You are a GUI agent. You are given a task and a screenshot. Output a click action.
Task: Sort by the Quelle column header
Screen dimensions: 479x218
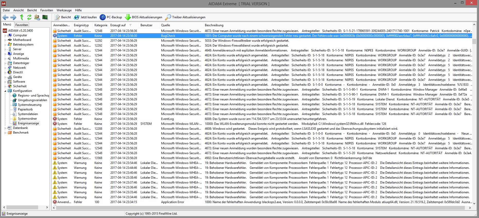(181, 25)
